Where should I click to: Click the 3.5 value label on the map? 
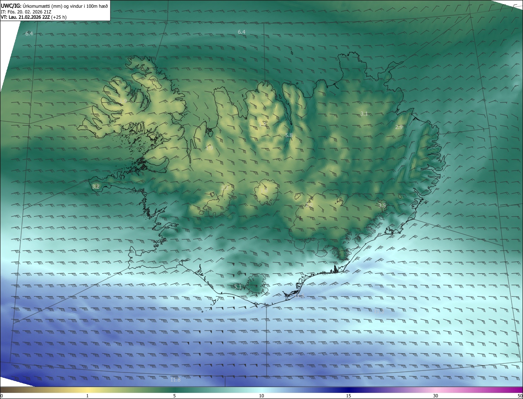click(x=382, y=205)
